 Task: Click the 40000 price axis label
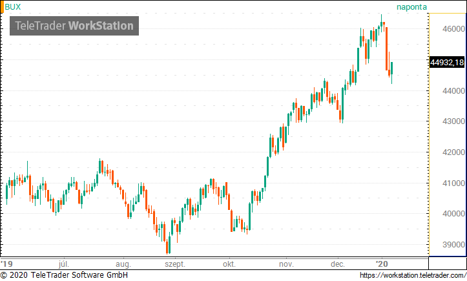pos(453,214)
